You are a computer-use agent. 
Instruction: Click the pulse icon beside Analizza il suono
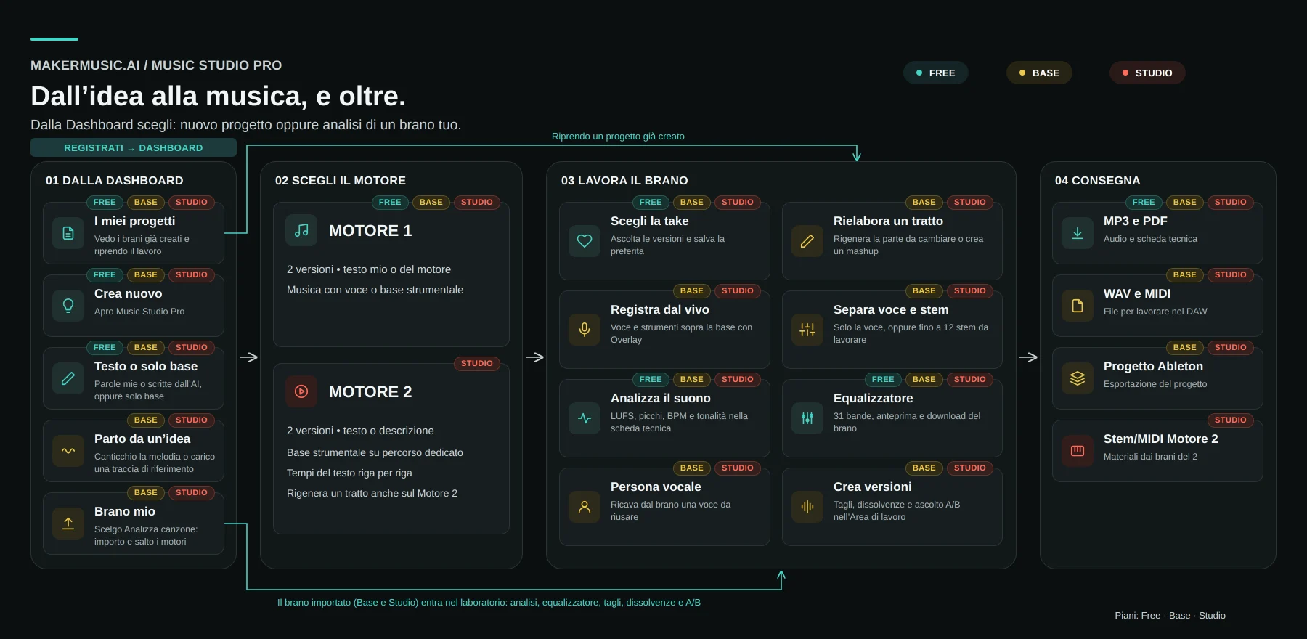coord(585,418)
